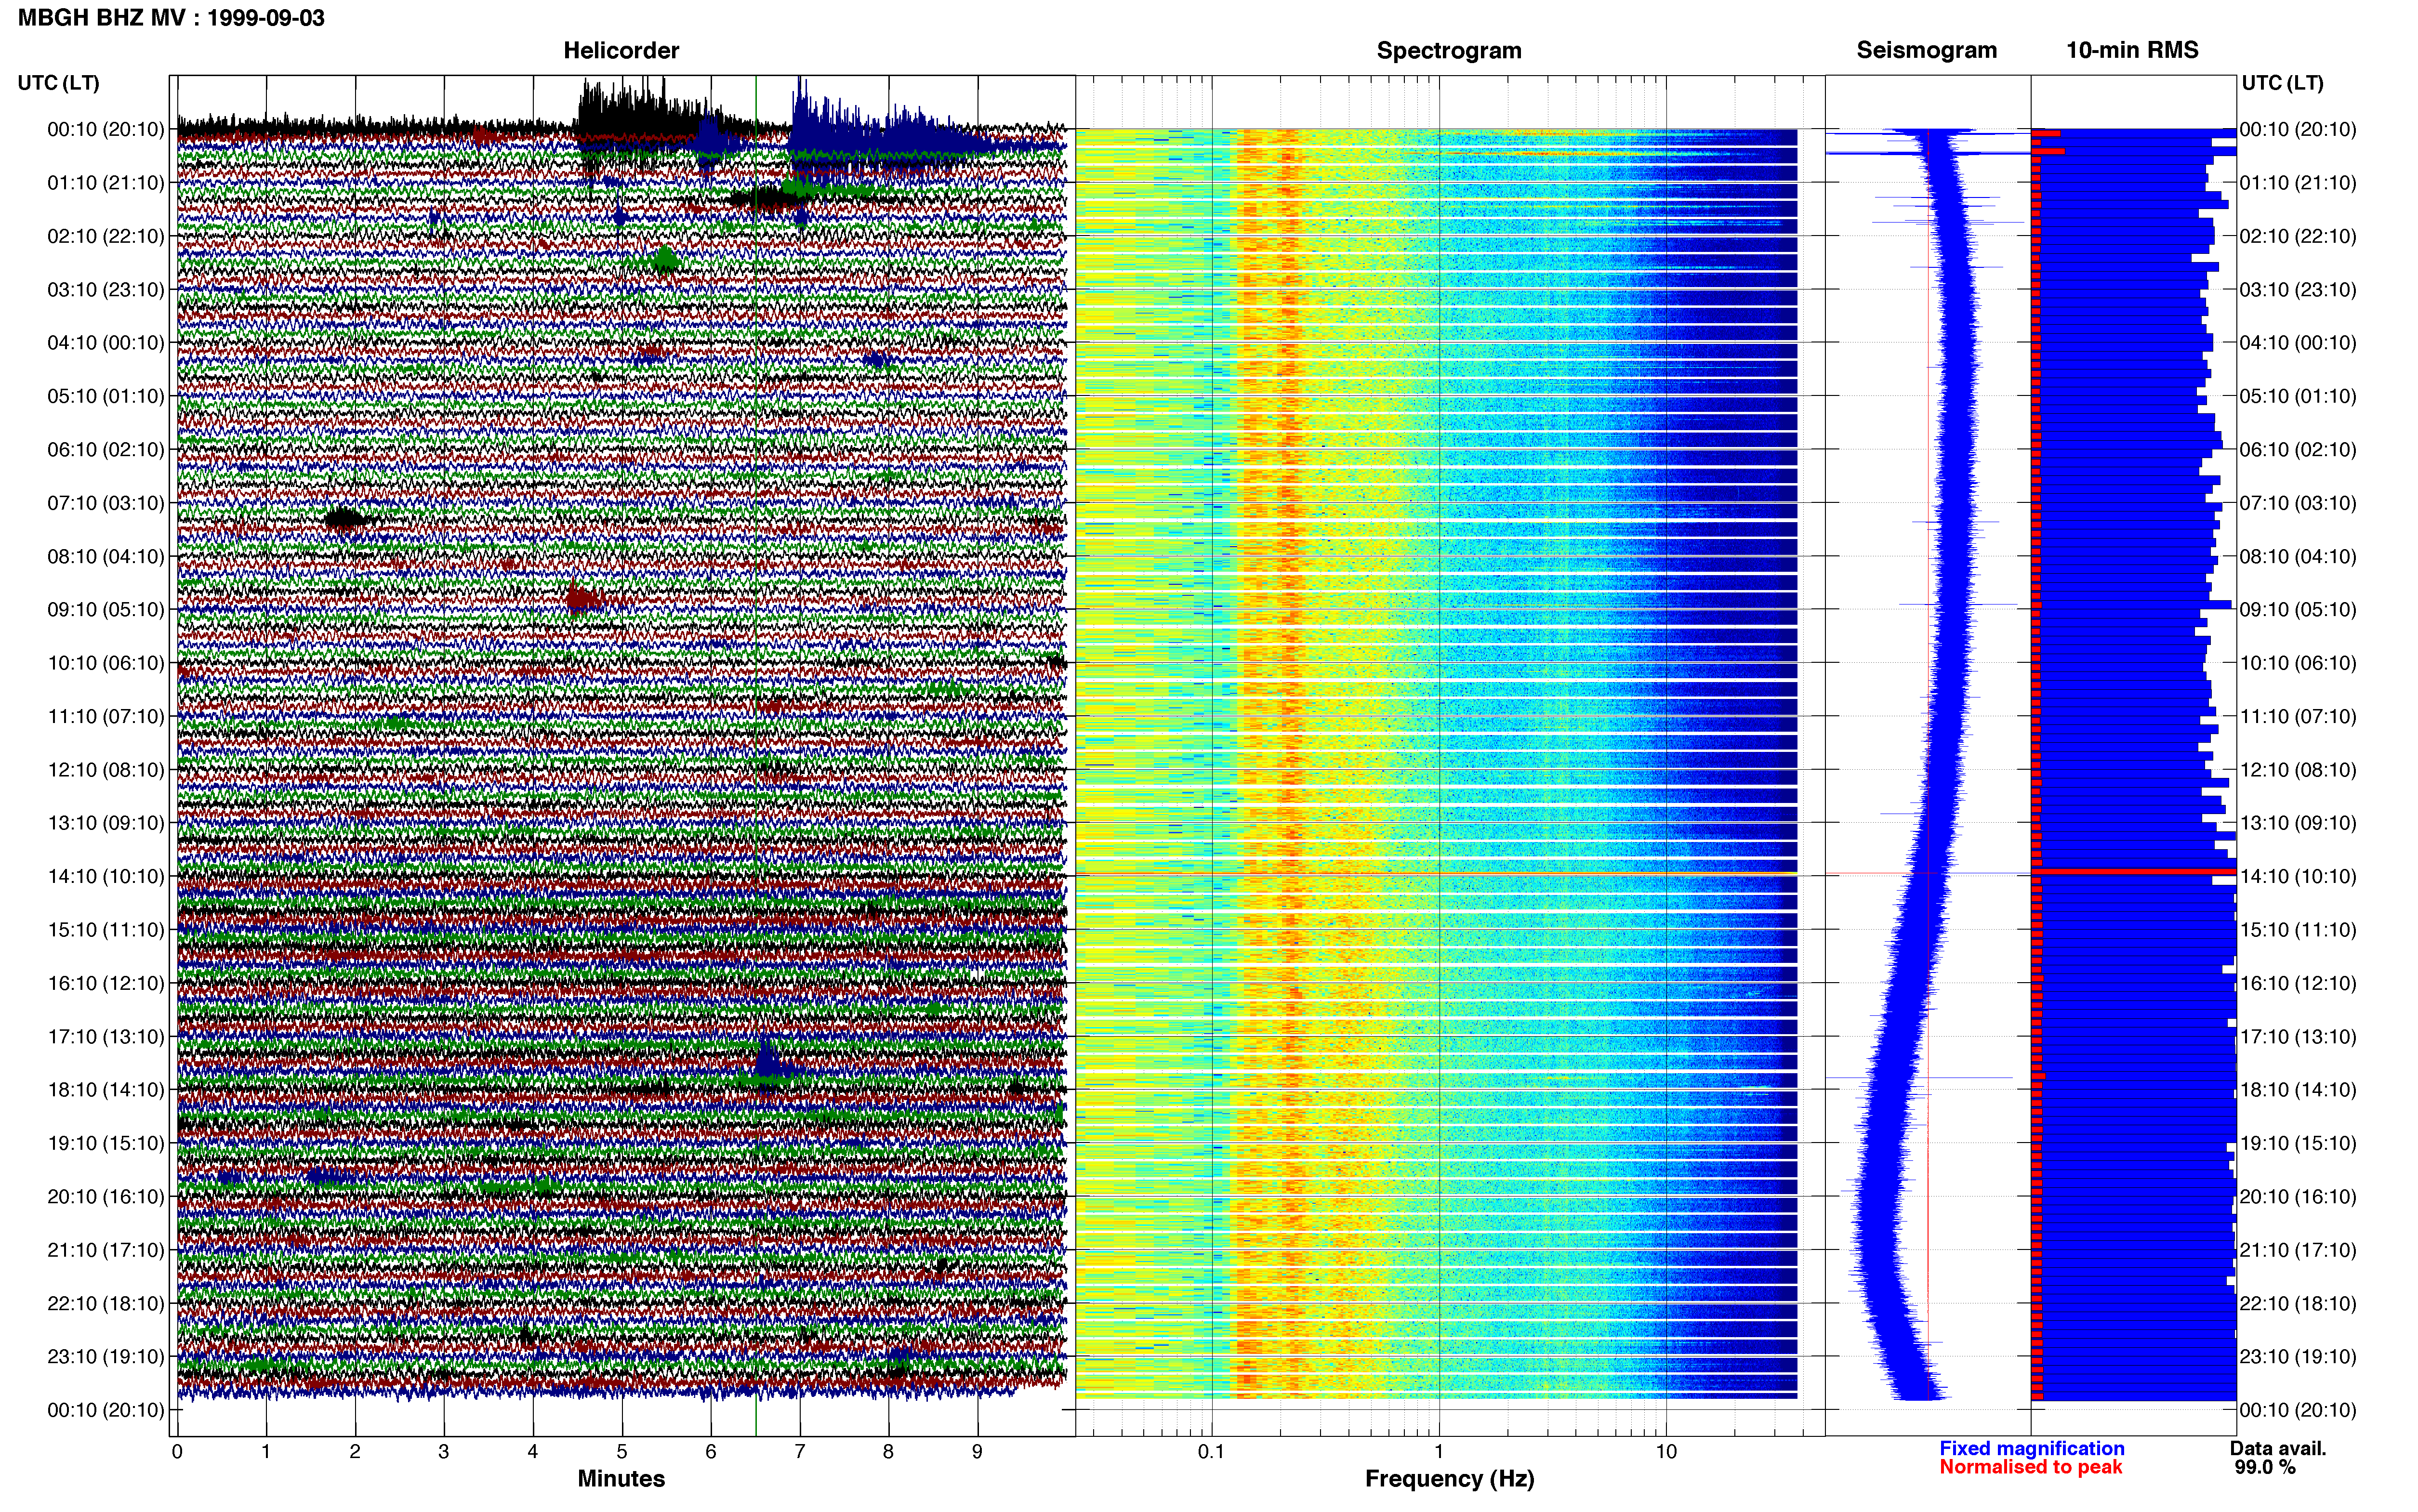Select the Spectrogram panel heading

tap(1449, 50)
